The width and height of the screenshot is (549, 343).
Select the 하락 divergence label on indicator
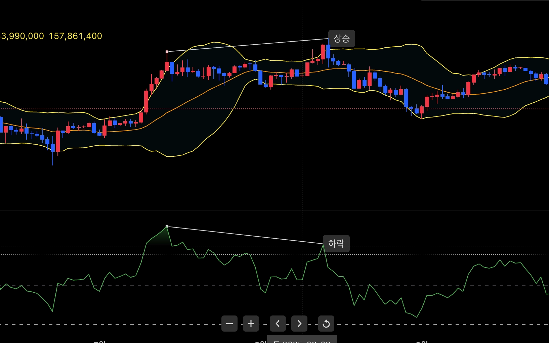[x=336, y=244]
